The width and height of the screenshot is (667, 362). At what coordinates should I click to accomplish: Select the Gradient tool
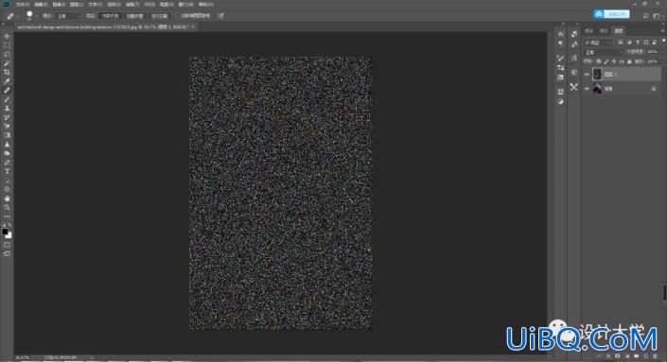click(x=7, y=135)
